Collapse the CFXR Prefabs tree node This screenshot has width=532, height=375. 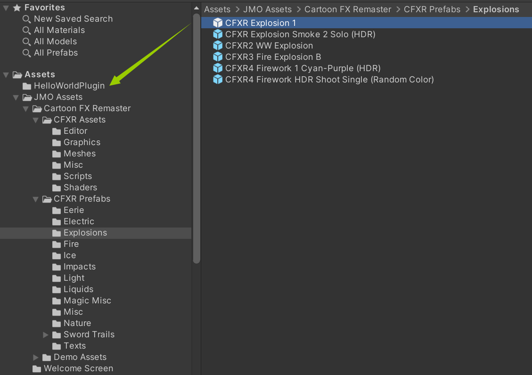click(x=36, y=199)
